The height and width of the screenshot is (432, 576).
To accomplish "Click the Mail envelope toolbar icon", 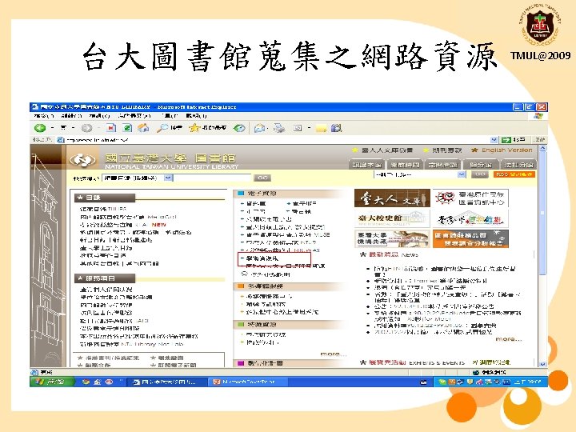I will pos(259,128).
